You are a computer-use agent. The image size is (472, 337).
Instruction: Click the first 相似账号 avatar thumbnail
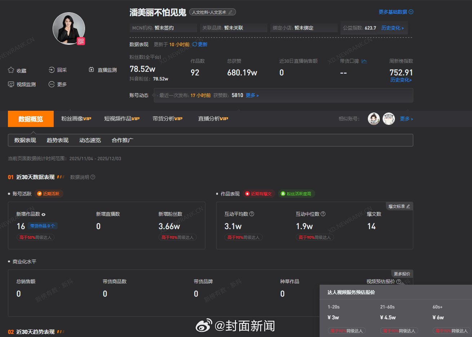374,118
